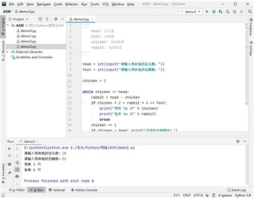The width and height of the screenshot is (254, 198).
Task: Toggle the Project side tool button
Action: coord(3,26)
